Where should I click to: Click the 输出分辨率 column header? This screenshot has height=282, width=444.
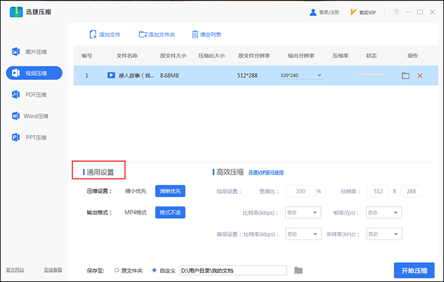pyautogui.click(x=301, y=56)
